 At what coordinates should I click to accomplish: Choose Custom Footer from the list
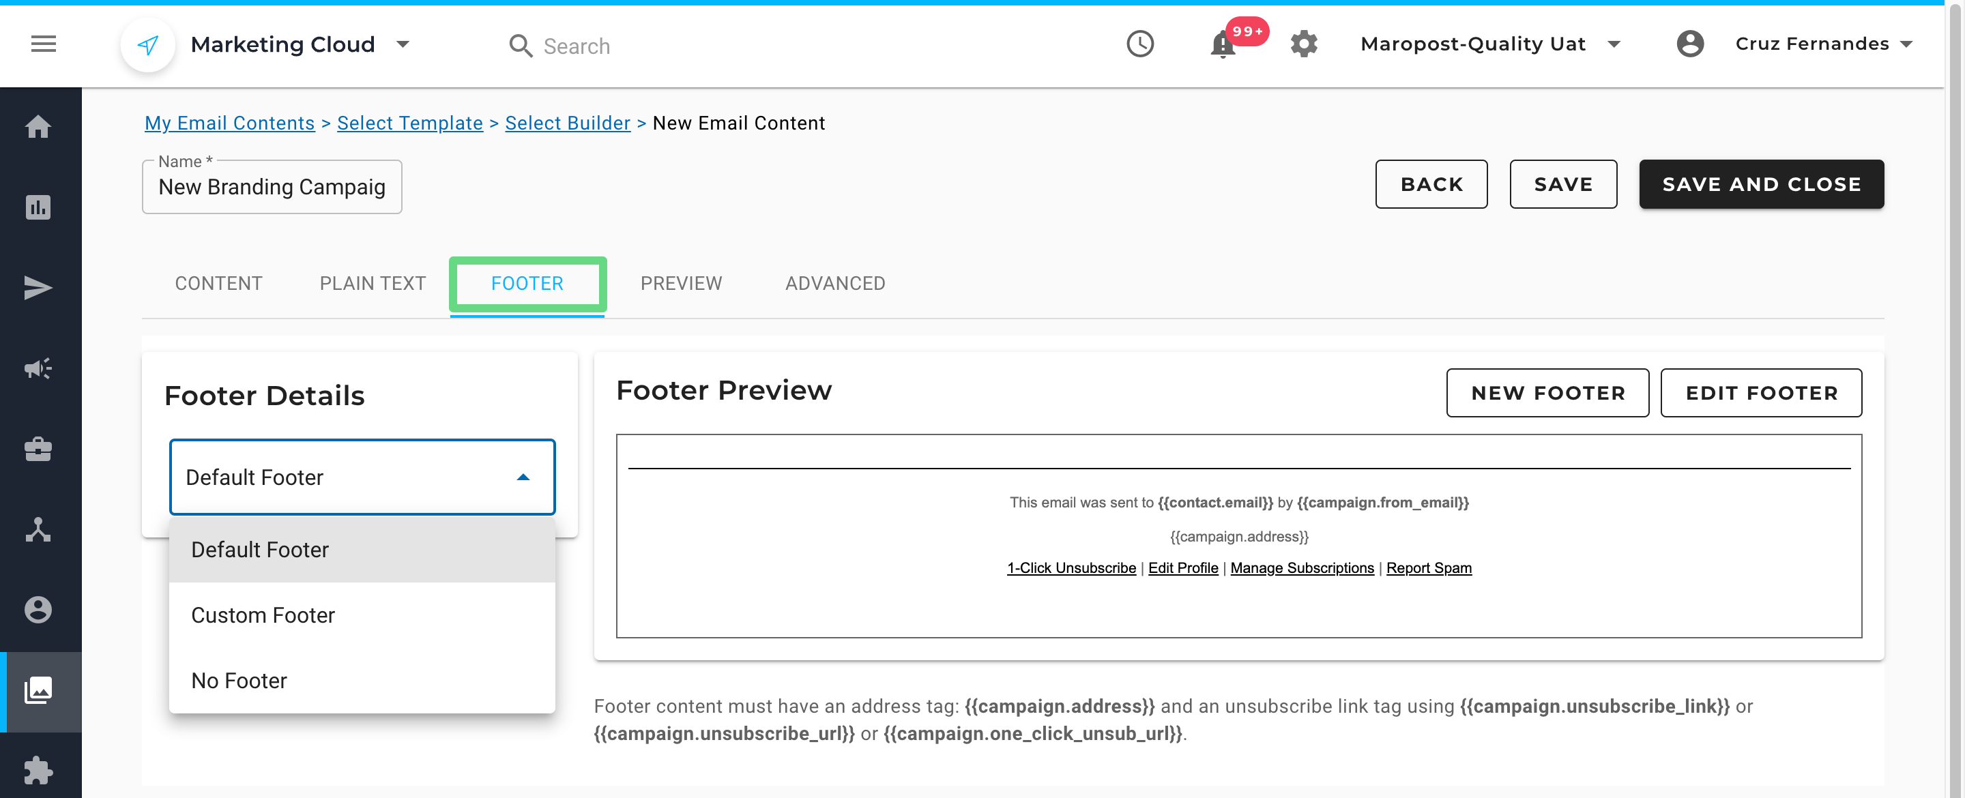tap(263, 615)
